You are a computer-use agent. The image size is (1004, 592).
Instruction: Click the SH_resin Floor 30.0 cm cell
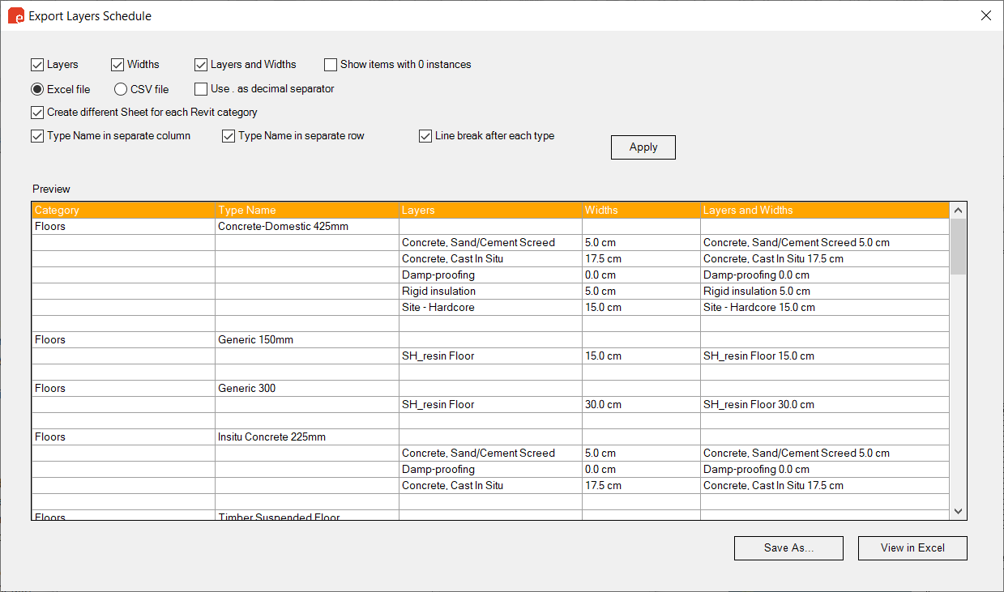pos(824,405)
